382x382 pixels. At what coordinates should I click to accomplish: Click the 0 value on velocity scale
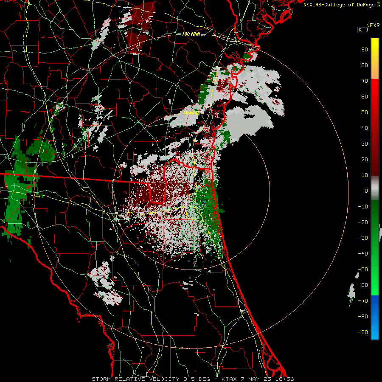pyautogui.click(x=366, y=191)
